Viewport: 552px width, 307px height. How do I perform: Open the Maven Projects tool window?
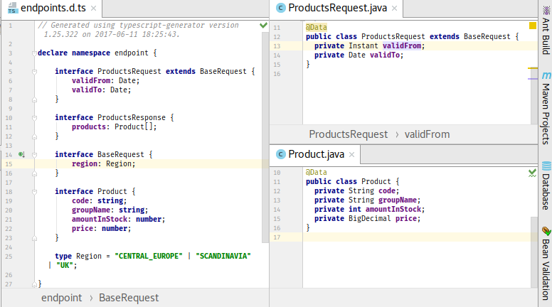[x=546, y=107]
